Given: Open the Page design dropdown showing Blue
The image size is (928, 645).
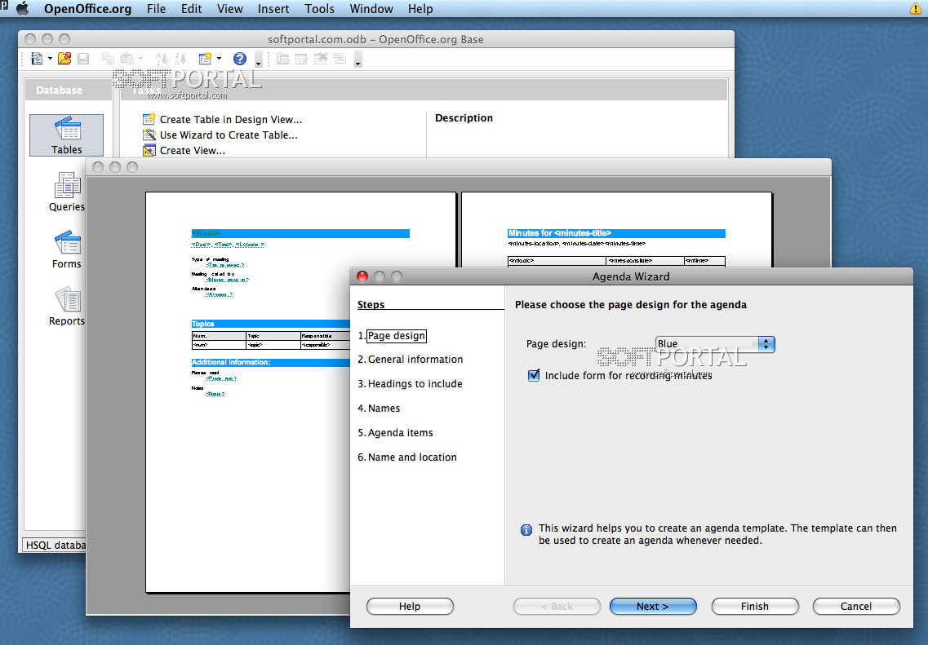Looking at the screenshot, I should coord(714,344).
